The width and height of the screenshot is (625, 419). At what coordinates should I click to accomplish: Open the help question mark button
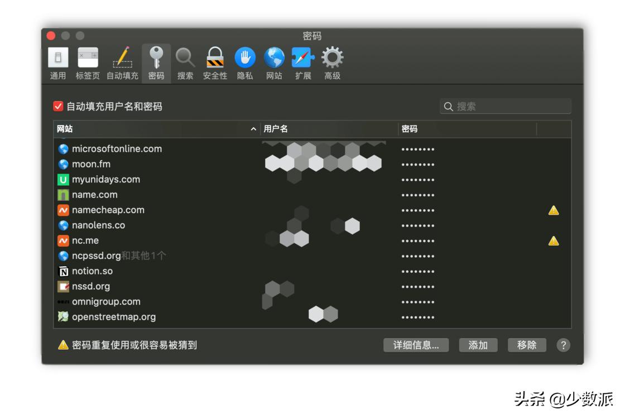point(564,345)
